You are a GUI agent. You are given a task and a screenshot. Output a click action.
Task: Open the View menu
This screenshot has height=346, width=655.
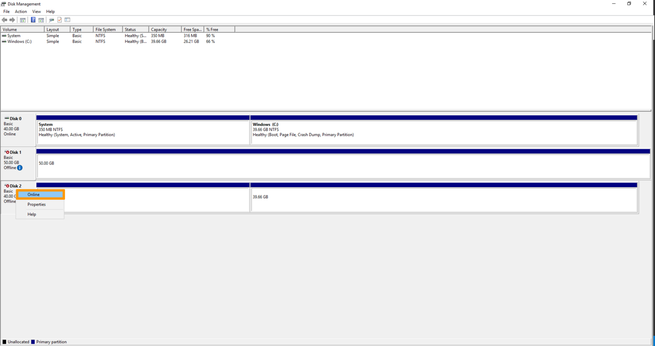pyautogui.click(x=36, y=11)
